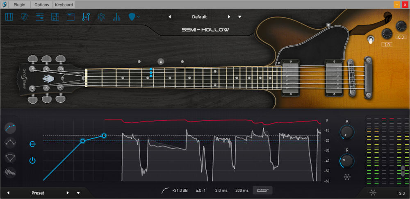The height and width of the screenshot is (199, 410).
Task: Click the output level fader in meters
Action: [403, 170]
